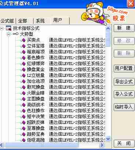
Task: Open 用户配置 settings
Action: pyautogui.click(x=124, y=68)
